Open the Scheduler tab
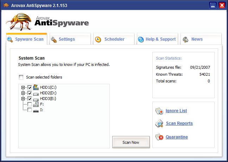 point(114,39)
